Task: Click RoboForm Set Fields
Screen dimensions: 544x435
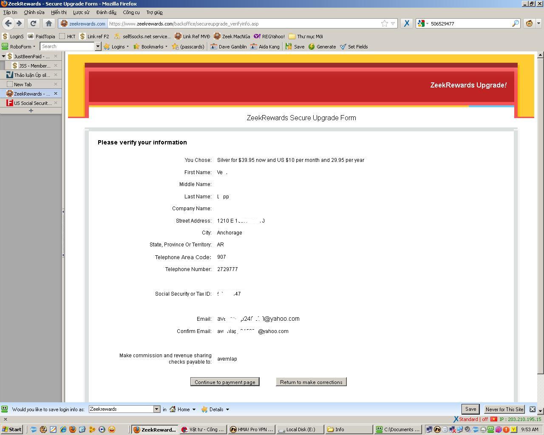Action: (x=354, y=47)
